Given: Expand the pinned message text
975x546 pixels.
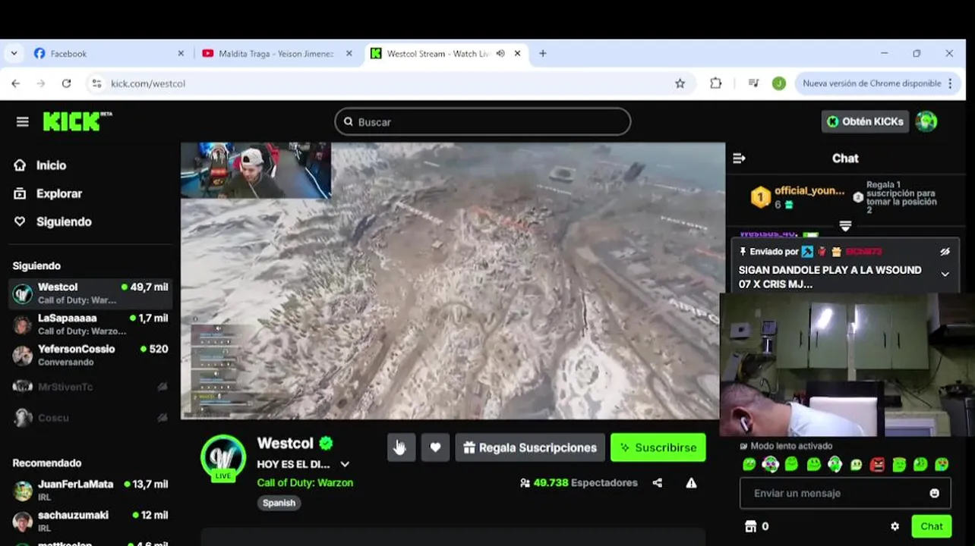Looking at the screenshot, I should [945, 275].
